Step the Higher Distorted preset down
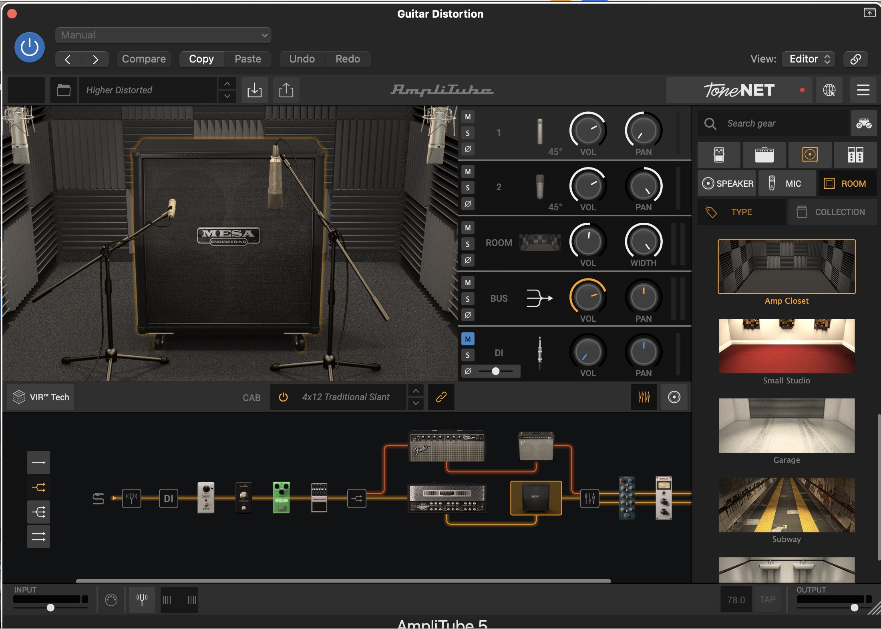The image size is (881, 629). [x=227, y=96]
